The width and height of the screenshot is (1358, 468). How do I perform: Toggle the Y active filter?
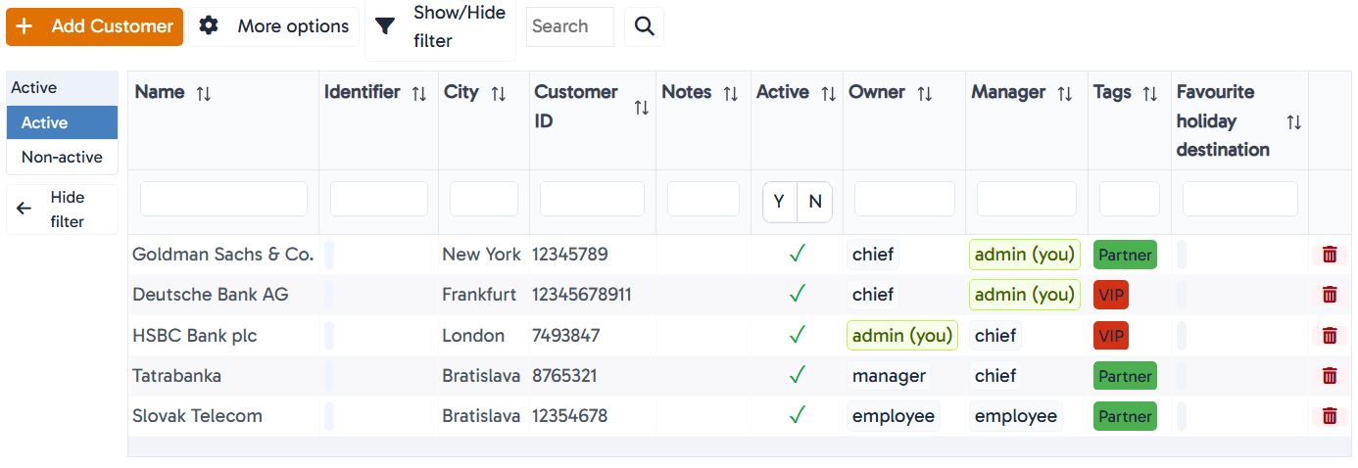coord(780,202)
